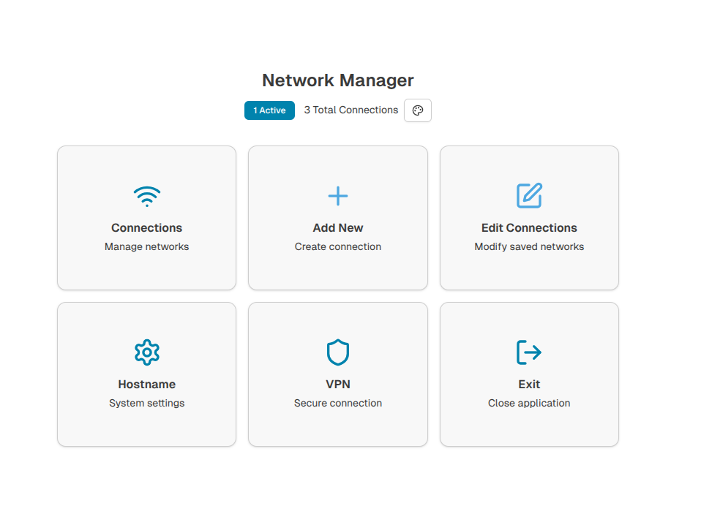The height and width of the screenshot is (514, 701).
Task: Select the Add New card title
Action: point(338,227)
